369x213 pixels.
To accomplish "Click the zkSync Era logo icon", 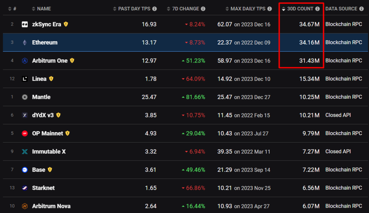I will point(25,24).
